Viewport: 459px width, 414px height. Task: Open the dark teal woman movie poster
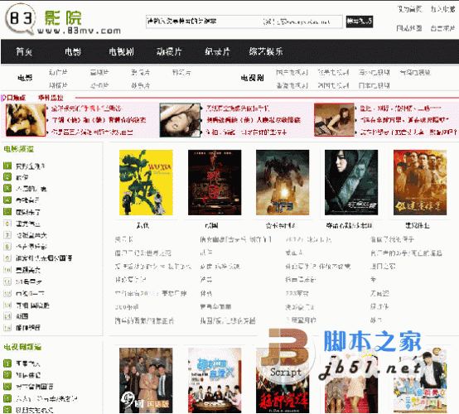point(351,182)
